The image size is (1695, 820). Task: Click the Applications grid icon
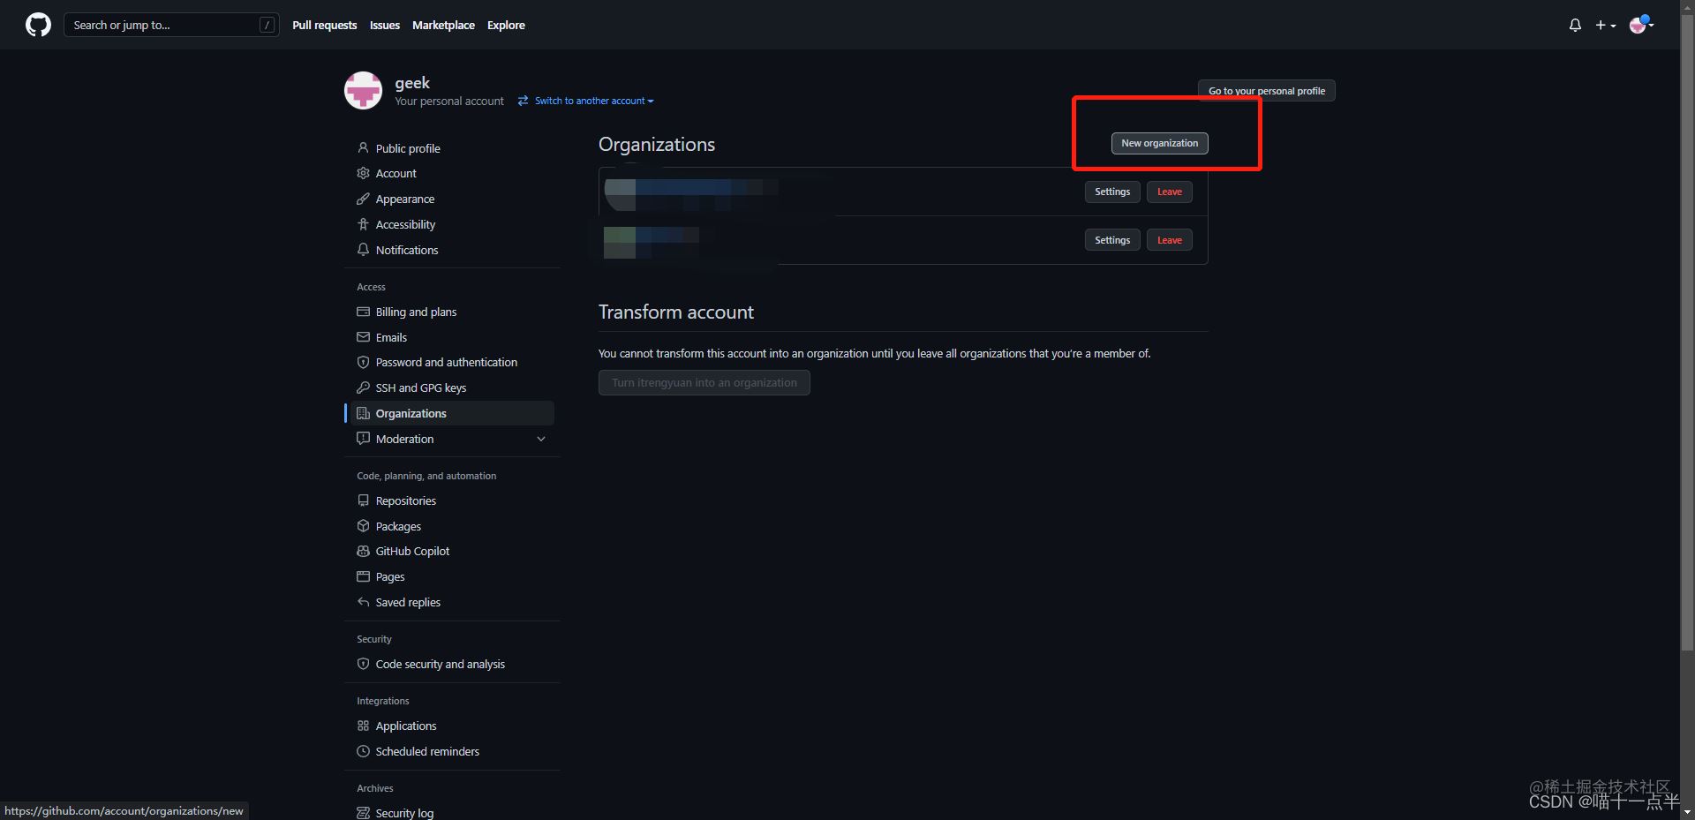click(363, 726)
